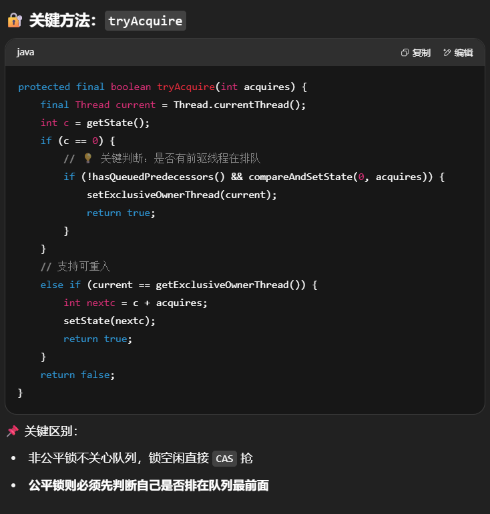Click the tryAcquire inline code in heading
This screenshot has width=490, height=514.
(145, 21)
